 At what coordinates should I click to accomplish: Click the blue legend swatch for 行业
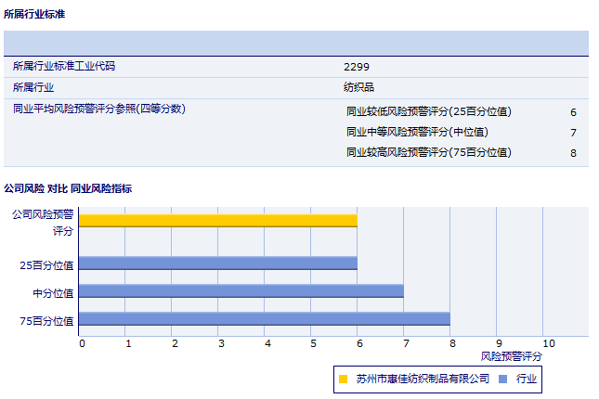tap(502, 379)
